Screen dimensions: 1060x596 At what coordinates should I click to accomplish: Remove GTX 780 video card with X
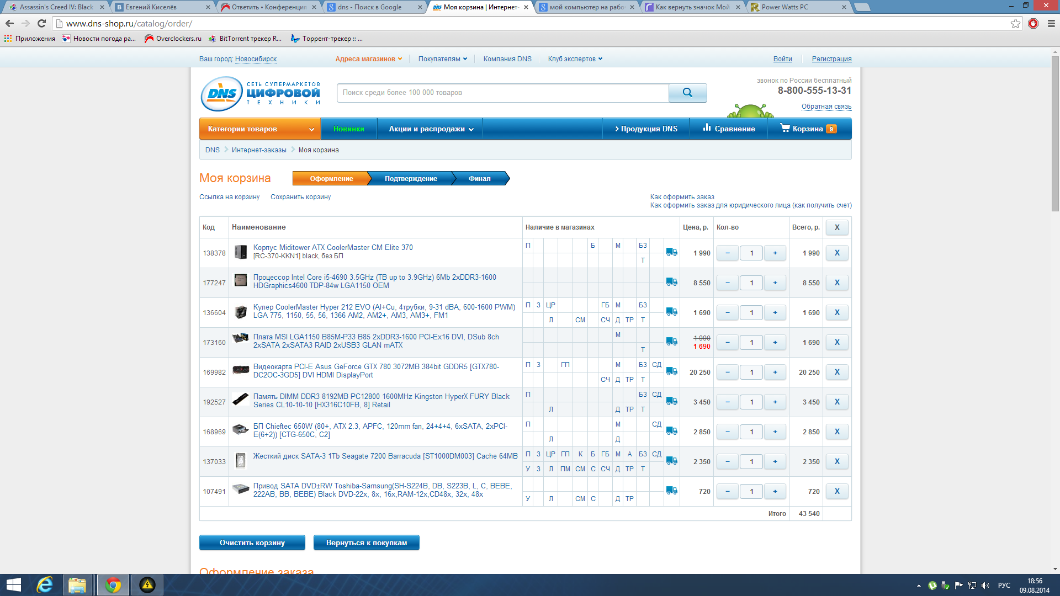tap(836, 372)
